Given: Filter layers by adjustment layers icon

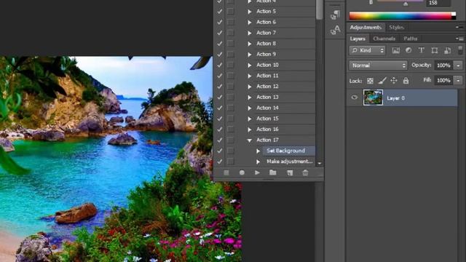Looking at the screenshot, I should click(x=408, y=50).
